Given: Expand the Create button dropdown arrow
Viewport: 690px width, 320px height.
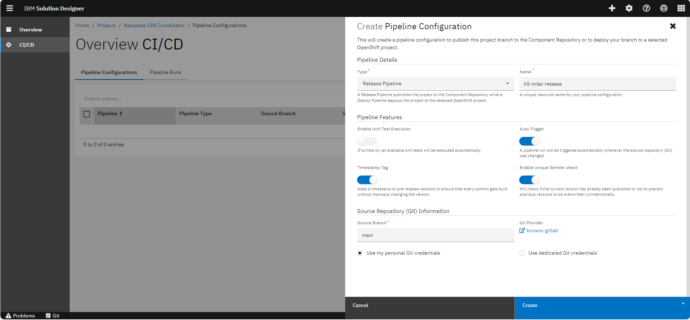Looking at the screenshot, I should [683, 303].
